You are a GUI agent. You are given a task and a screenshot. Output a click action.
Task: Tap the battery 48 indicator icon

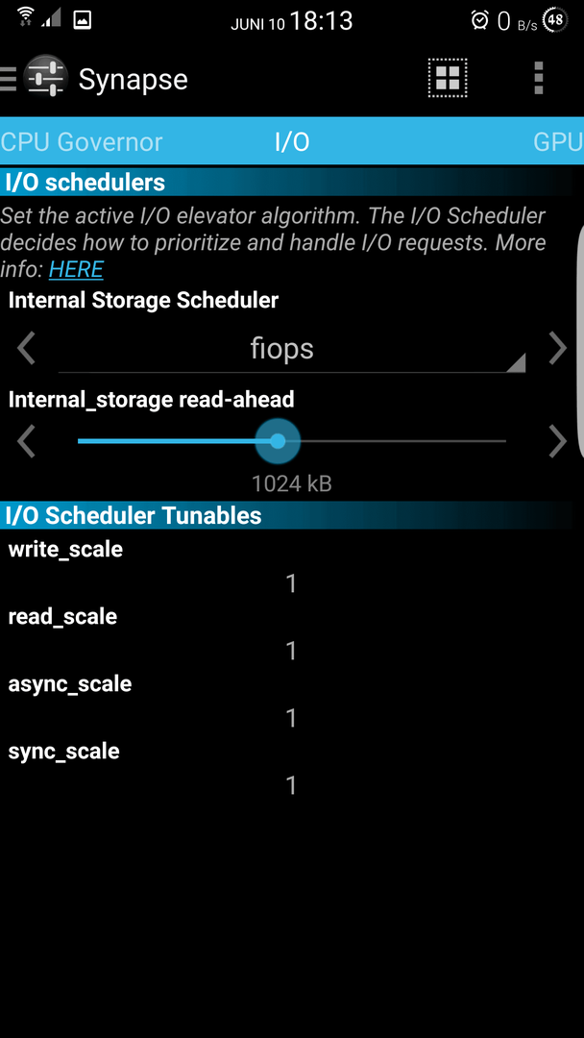(x=555, y=20)
